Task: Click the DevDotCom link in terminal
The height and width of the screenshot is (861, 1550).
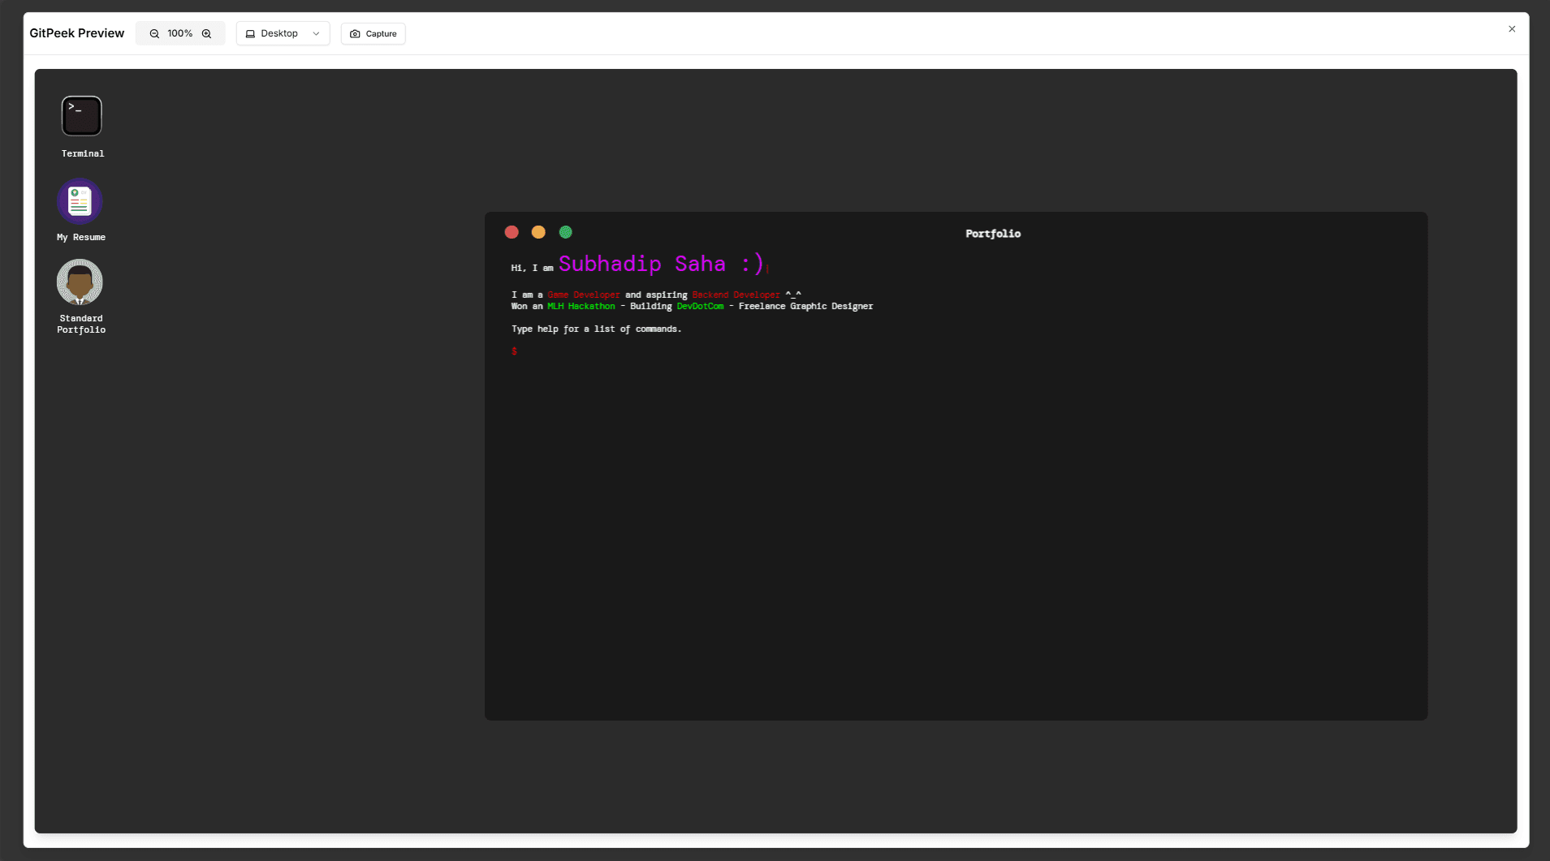Action: tap(699, 306)
